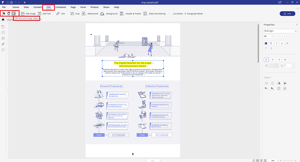Open the Crop tool
This screenshot has height=162, width=300.
tap(75, 13)
